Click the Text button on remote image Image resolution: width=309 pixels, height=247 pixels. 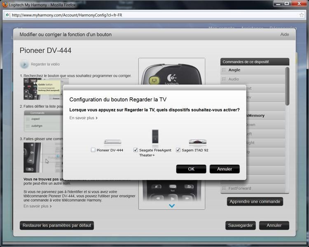pos(173,187)
